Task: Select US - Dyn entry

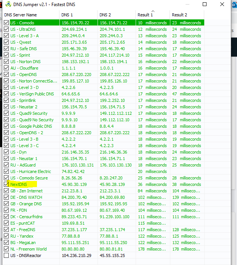Action: pos(18,152)
